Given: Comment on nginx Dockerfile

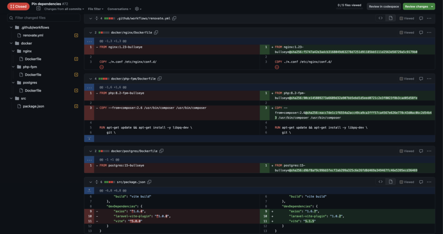Looking at the screenshot, I should 421,32.
